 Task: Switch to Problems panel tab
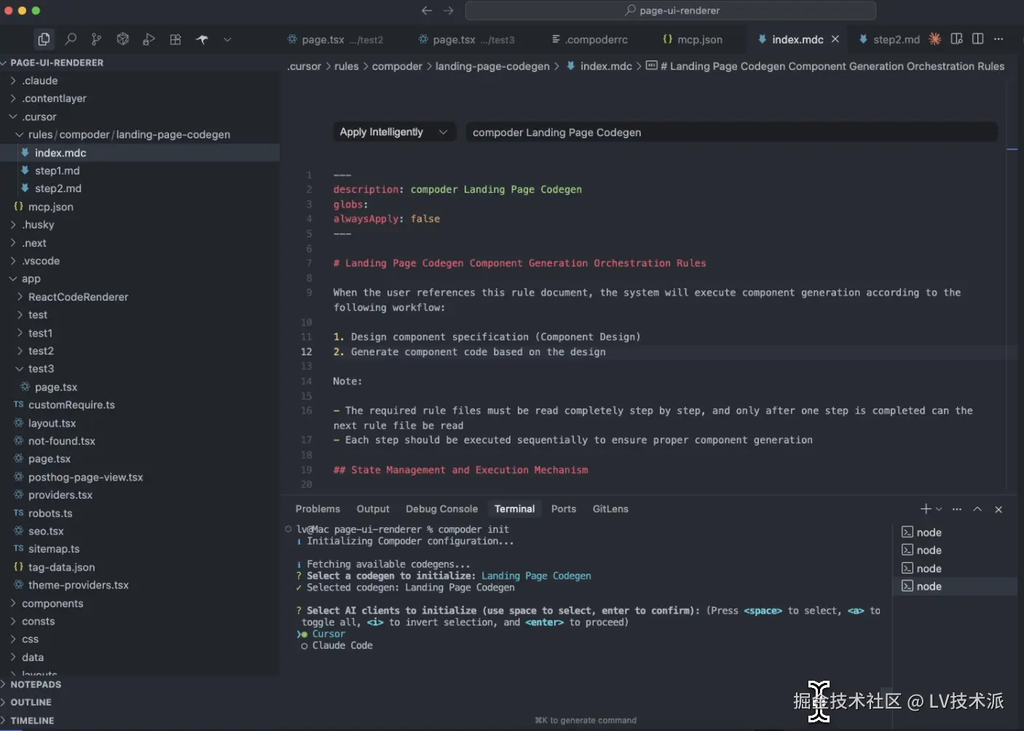click(x=318, y=509)
